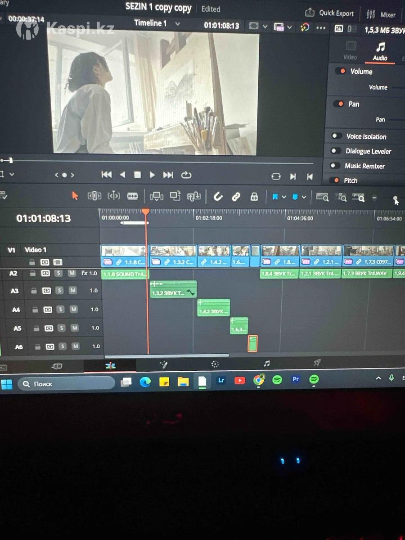Toggle Music Remixer on
This screenshot has width=405, height=540.
click(x=334, y=166)
